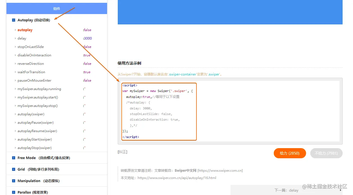
Task: Open the Manipulation (动态操纵) heading
Action: click(x=39, y=181)
